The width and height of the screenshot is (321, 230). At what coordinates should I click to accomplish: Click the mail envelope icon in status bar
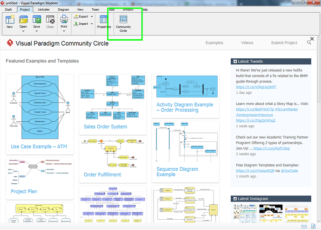point(304,227)
